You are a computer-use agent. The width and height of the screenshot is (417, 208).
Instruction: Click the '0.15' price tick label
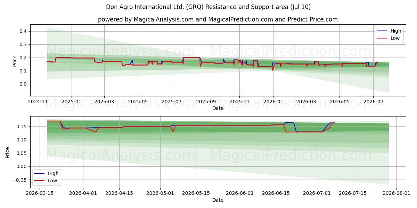click(22, 127)
